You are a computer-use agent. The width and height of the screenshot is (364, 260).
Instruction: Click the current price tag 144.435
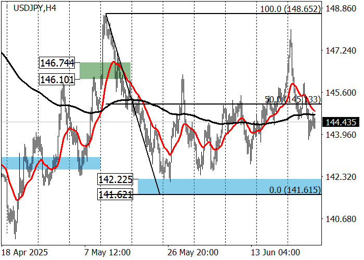tap(340, 122)
